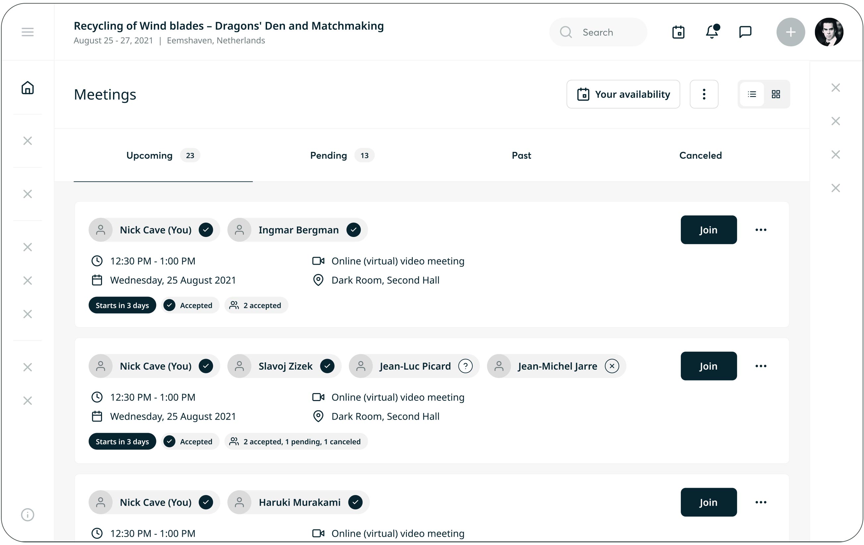Click the Your availability button

click(623, 94)
